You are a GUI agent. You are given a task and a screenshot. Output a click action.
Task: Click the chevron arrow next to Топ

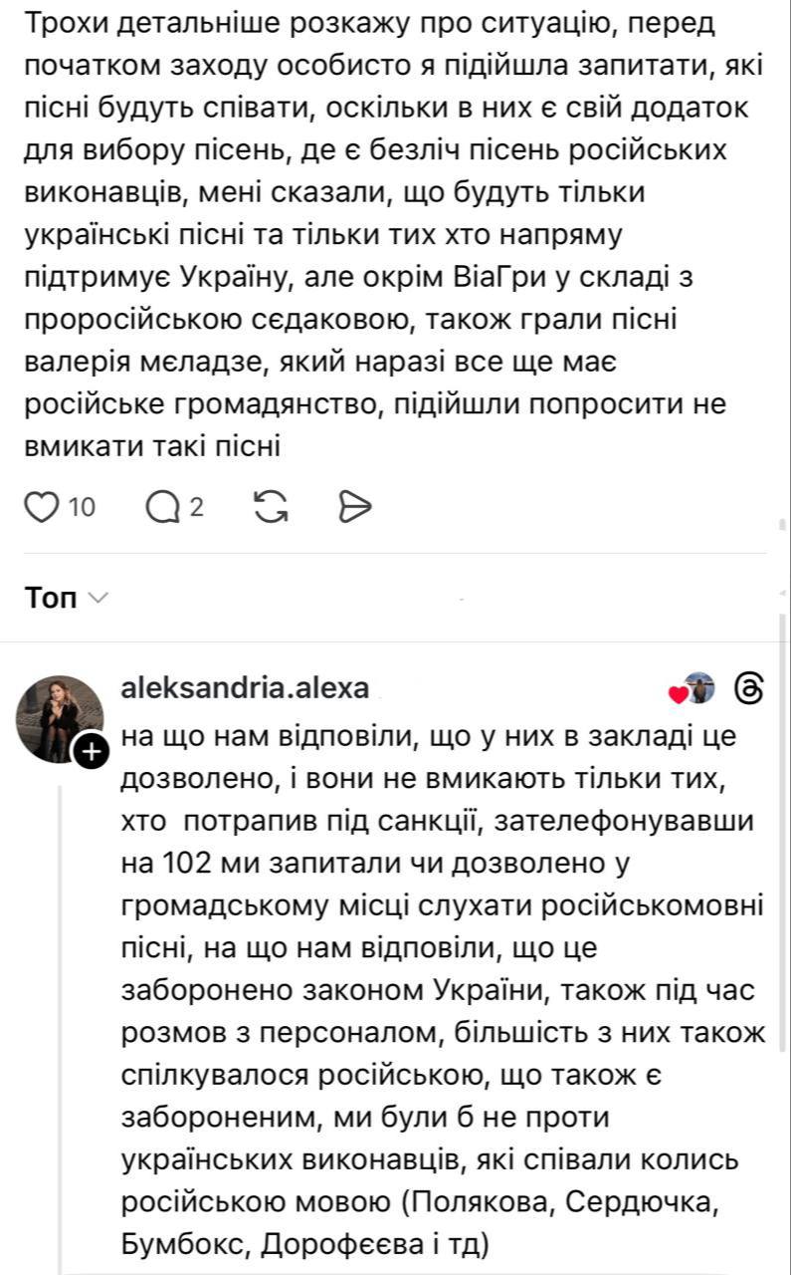coord(98,599)
